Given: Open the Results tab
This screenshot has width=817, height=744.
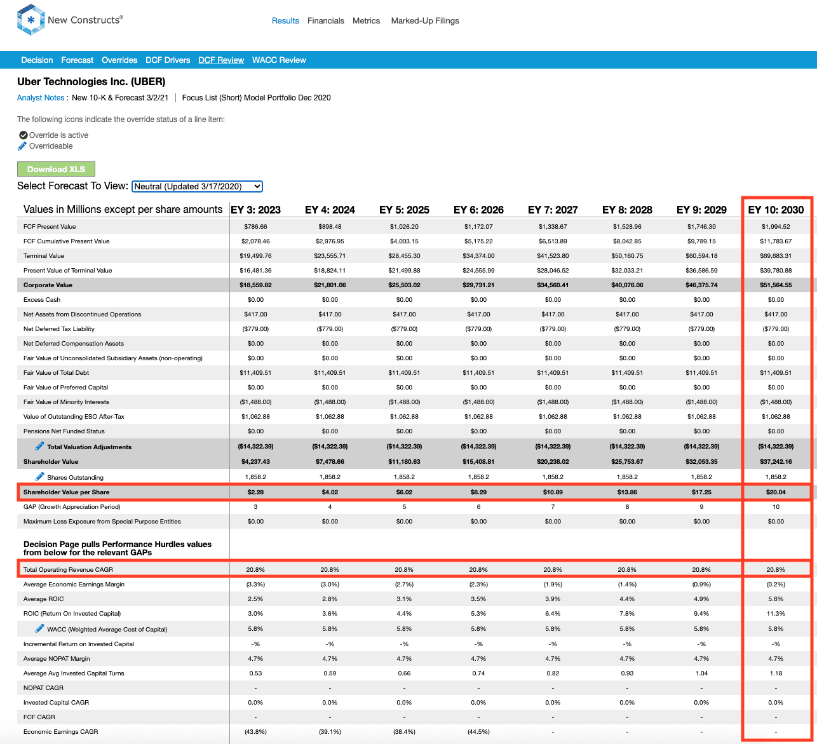Looking at the screenshot, I should 285,21.
